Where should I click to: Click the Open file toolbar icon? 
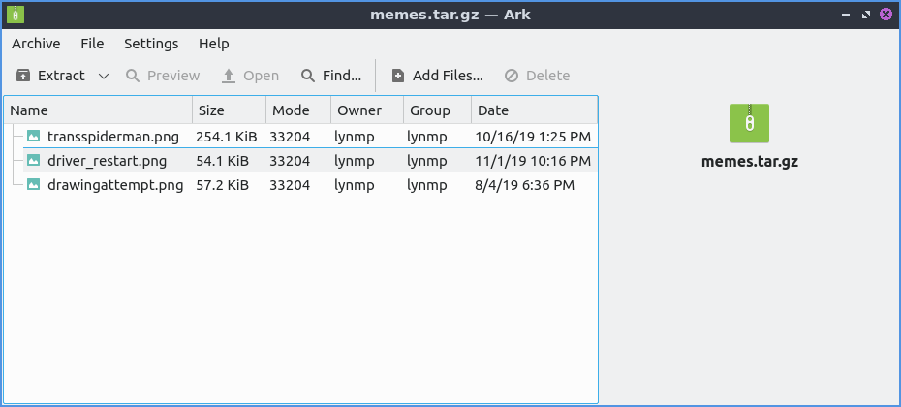(x=229, y=76)
